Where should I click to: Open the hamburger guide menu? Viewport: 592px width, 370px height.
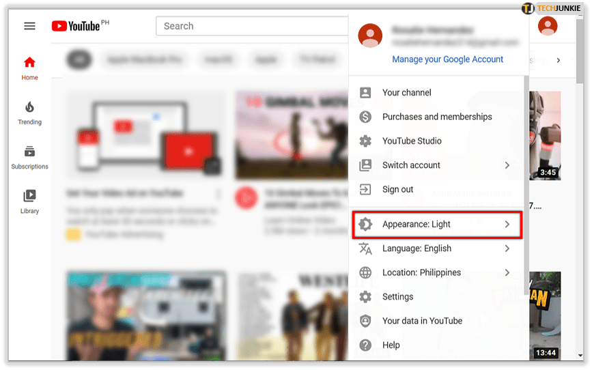coord(29,26)
